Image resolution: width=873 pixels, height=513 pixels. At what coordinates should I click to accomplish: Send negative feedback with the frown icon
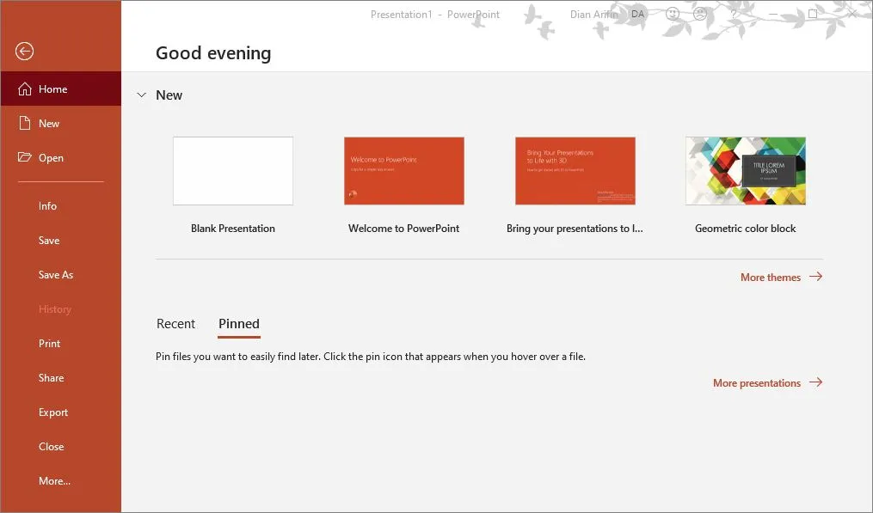coord(700,13)
